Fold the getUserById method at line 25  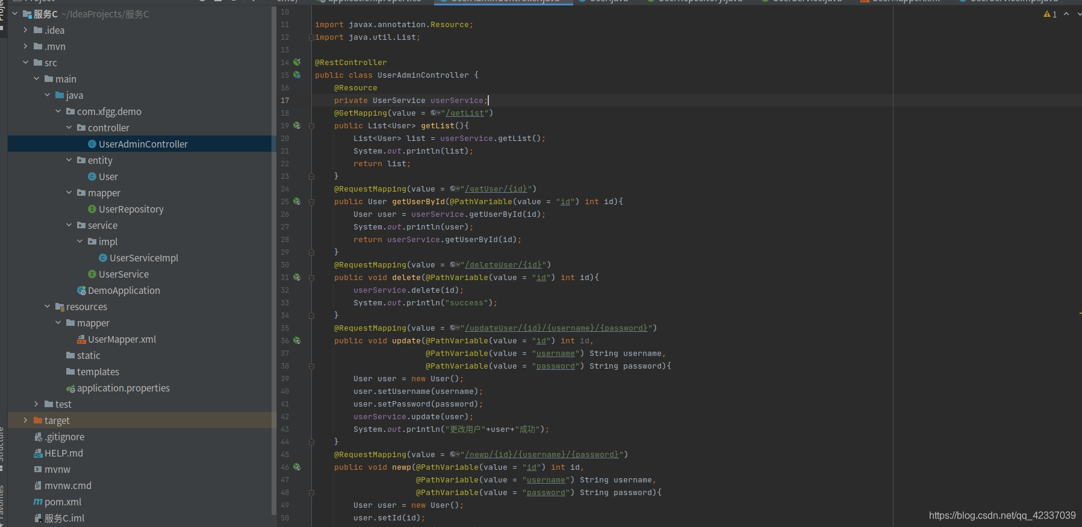point(311,202)
